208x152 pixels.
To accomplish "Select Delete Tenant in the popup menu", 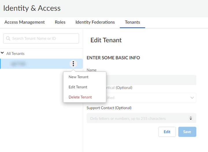I will [x=80, y=97].
